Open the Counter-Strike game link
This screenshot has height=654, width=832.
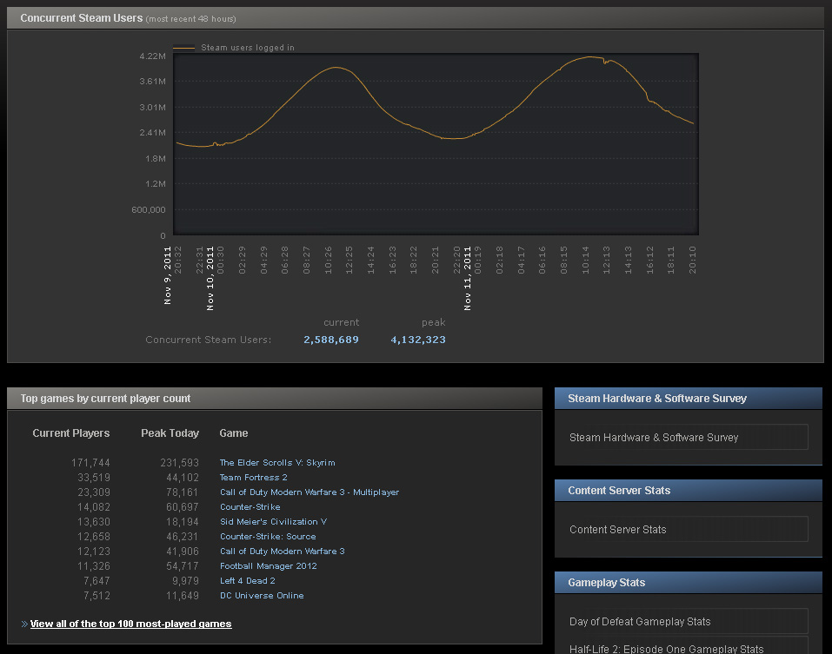(x=250, y=507)
